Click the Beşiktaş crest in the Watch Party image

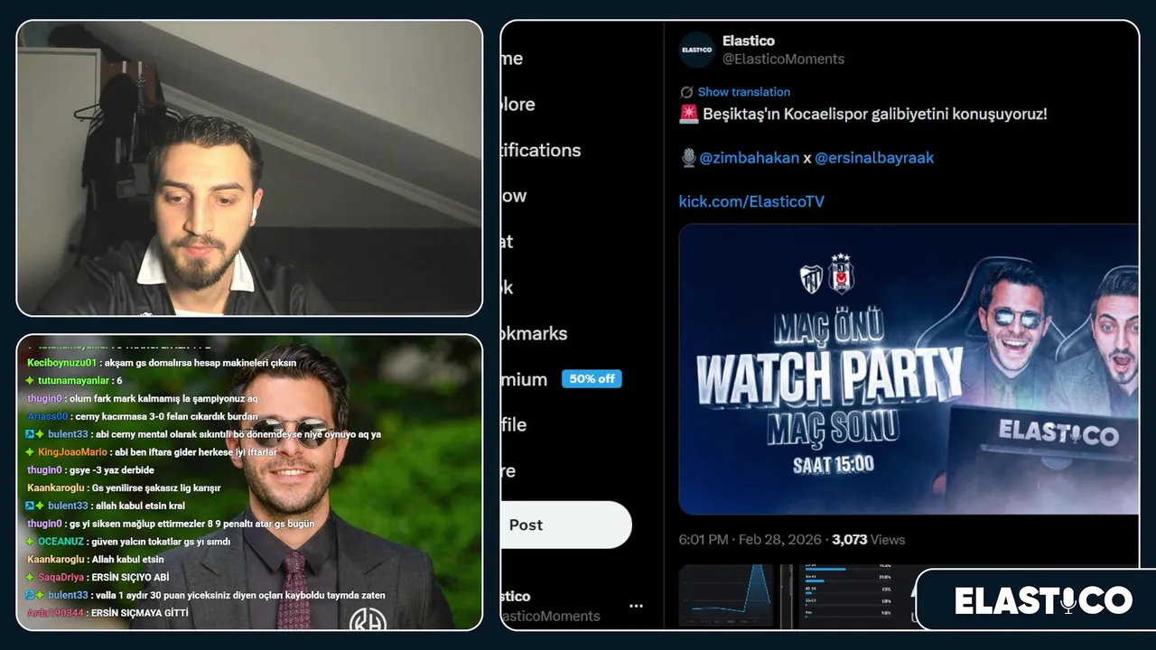pos(841,274)
